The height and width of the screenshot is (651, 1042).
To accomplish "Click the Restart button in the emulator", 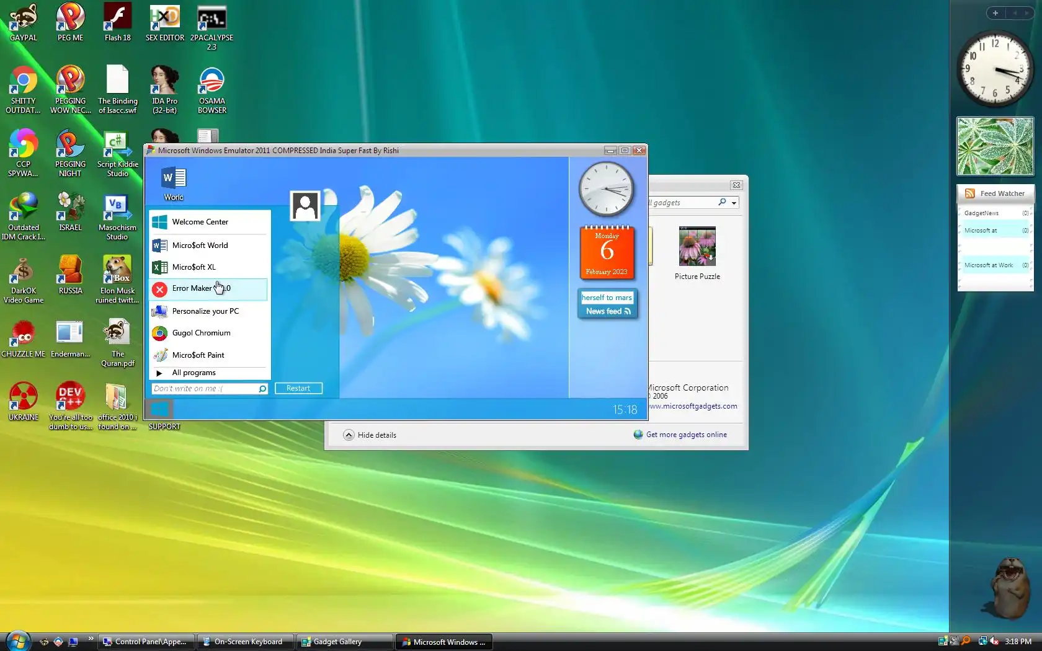I will (x=298, y=388).
